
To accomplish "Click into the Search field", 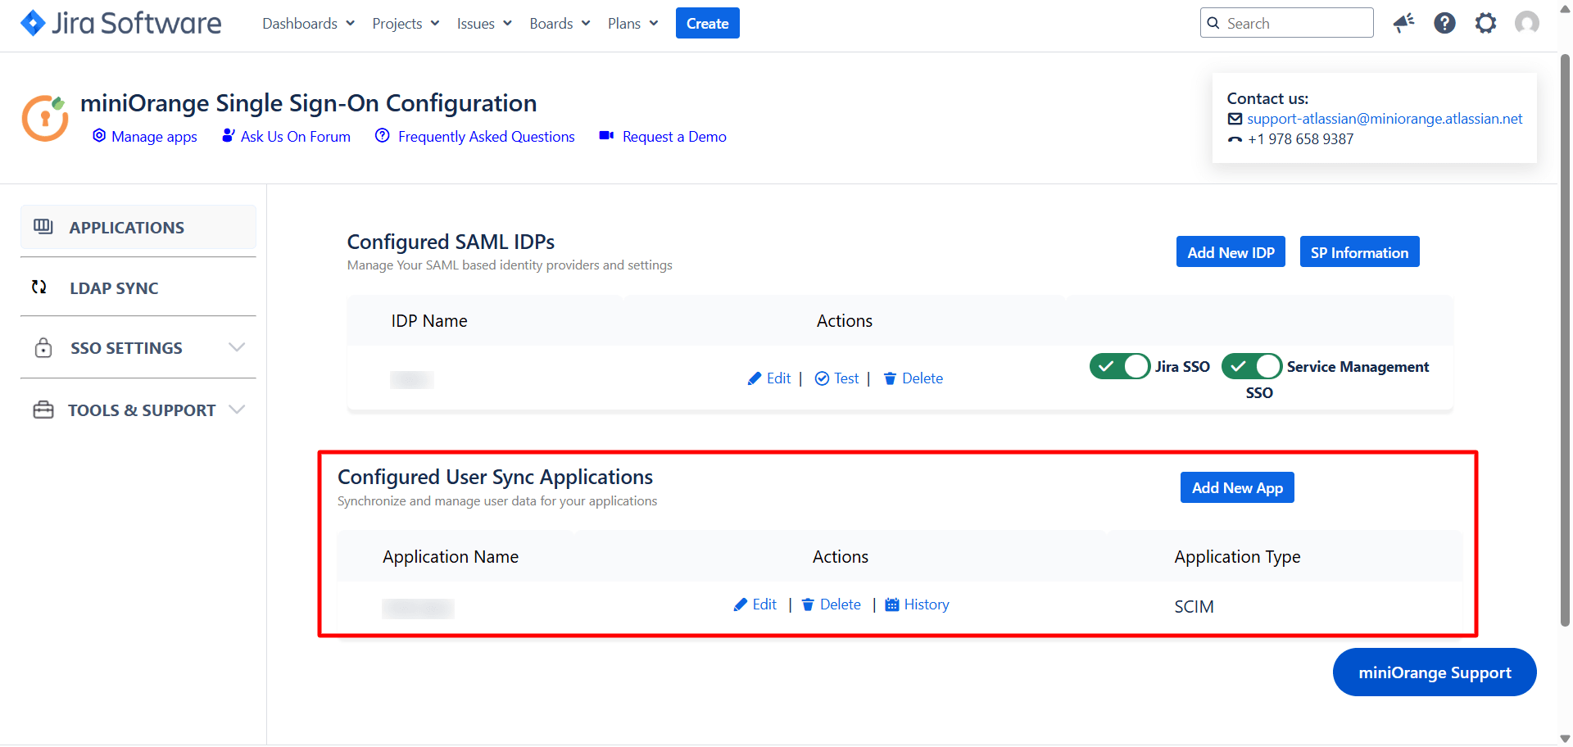I will 1295,24.
